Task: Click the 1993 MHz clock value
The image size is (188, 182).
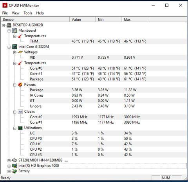Action: click(80, 117)
